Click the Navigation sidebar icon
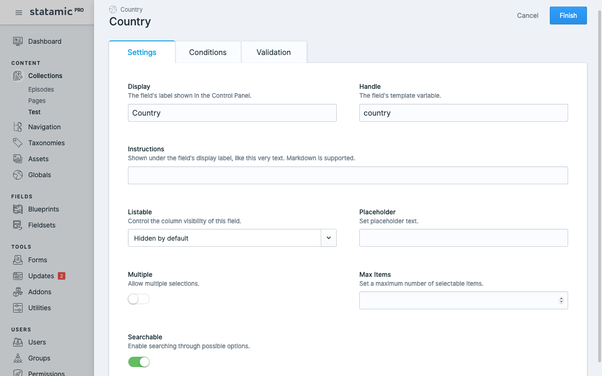This screenshot has width=602, height=376. (x=18, y=127)
